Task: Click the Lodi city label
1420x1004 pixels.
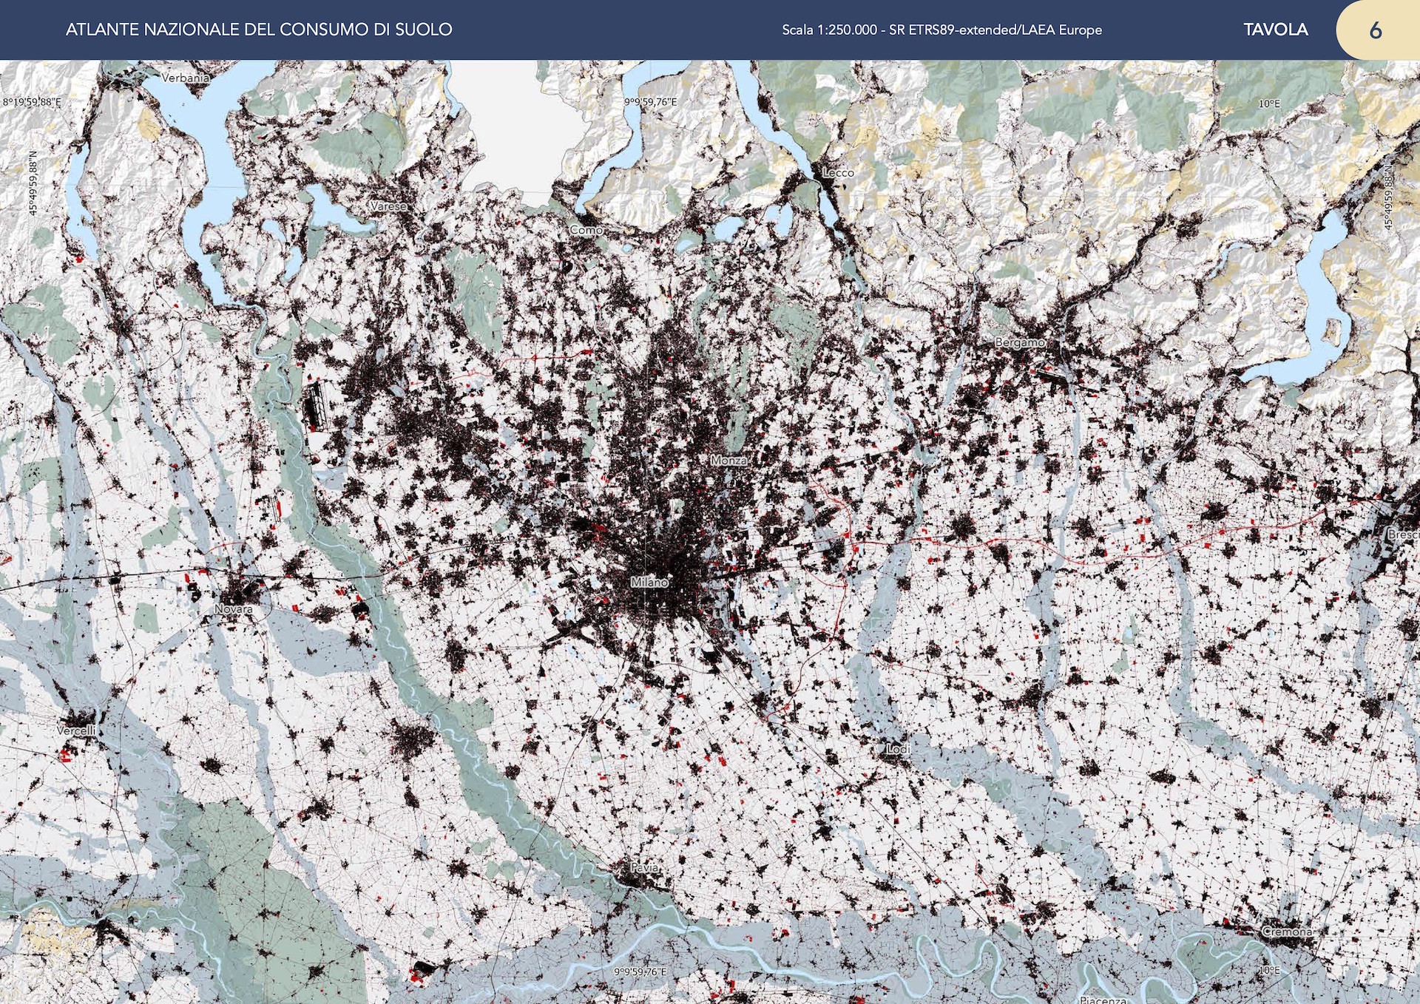Action: (x=898, y=749)
